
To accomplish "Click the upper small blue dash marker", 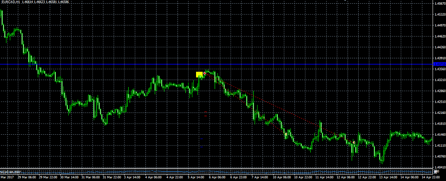I will [201, 139].
